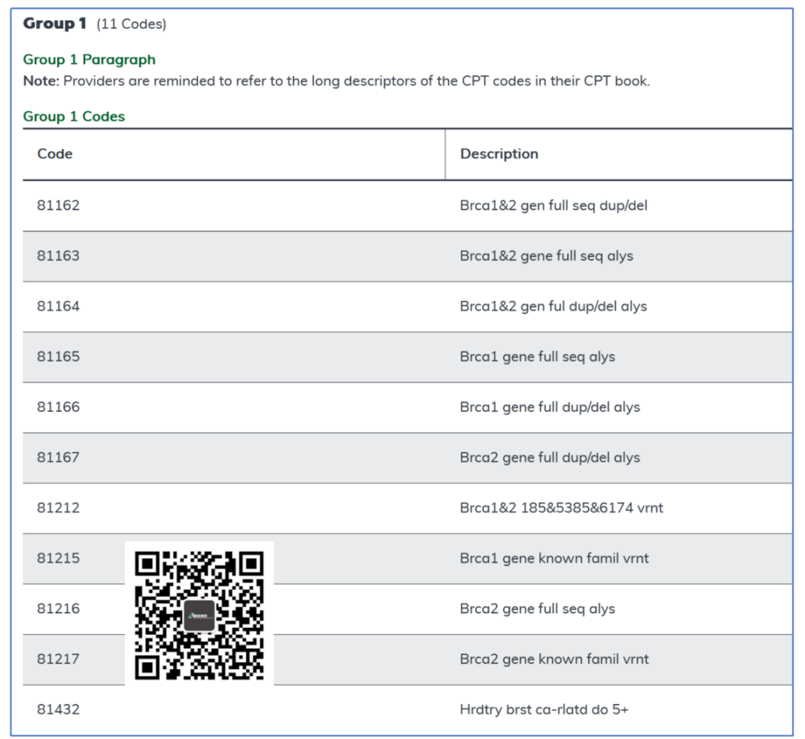The height and width of the screenshot is (739, 805).
Task: Click description "Brca2 gene full dup/del alys"
Action: (549, 457)
